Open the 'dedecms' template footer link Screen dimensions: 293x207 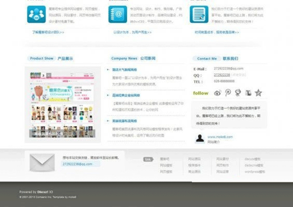[254, 165]
